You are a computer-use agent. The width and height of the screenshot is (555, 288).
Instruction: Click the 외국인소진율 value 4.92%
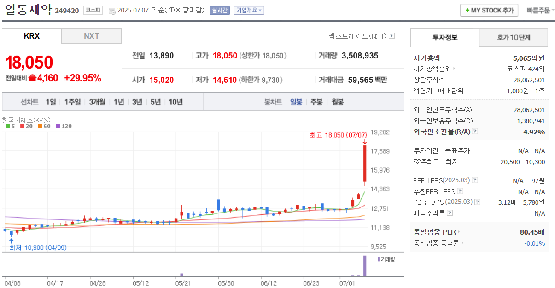535,132
